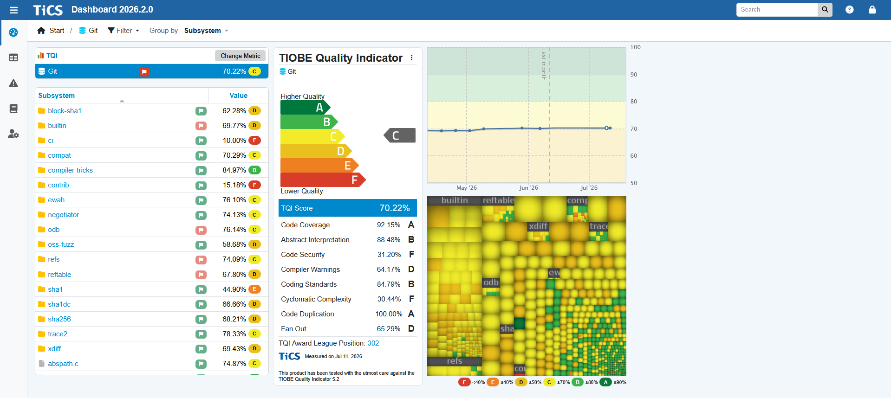Viewport: 891px width, 398px height.
Task: Open the user settings sidebar icon
Action: click(13, 134)
